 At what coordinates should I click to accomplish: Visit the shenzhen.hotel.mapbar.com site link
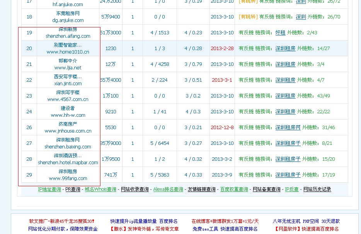coord(68,162)
